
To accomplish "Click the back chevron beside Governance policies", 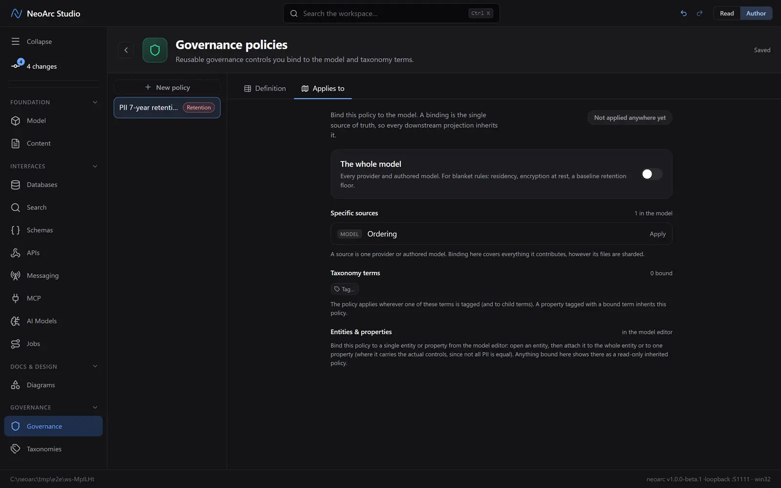I will pyautogui.click(x=126, y=50).
